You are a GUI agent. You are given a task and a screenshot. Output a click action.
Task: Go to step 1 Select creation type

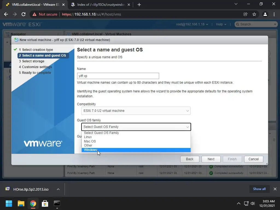tap(36, 50)
